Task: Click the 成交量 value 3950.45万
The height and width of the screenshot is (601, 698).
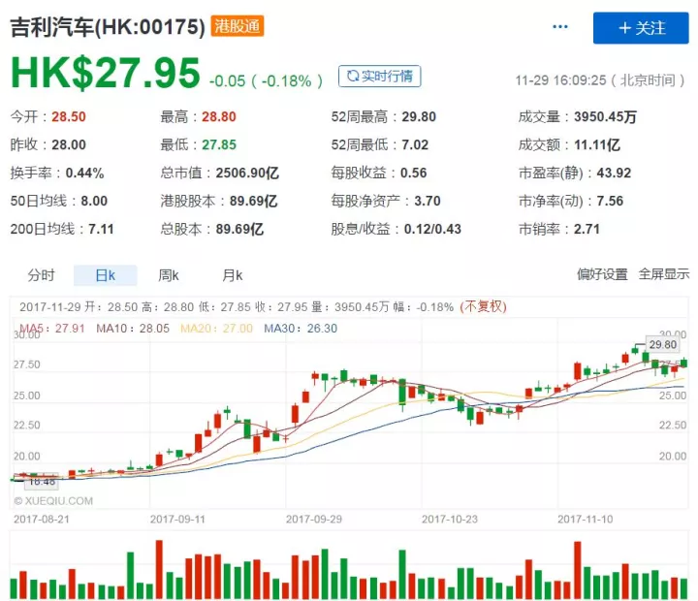Action: [605, 116]
